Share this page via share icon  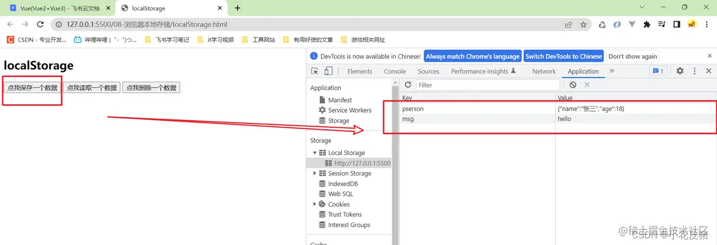(569, 25)
